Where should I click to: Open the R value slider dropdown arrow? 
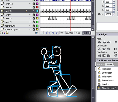click(x=114, y=2)
